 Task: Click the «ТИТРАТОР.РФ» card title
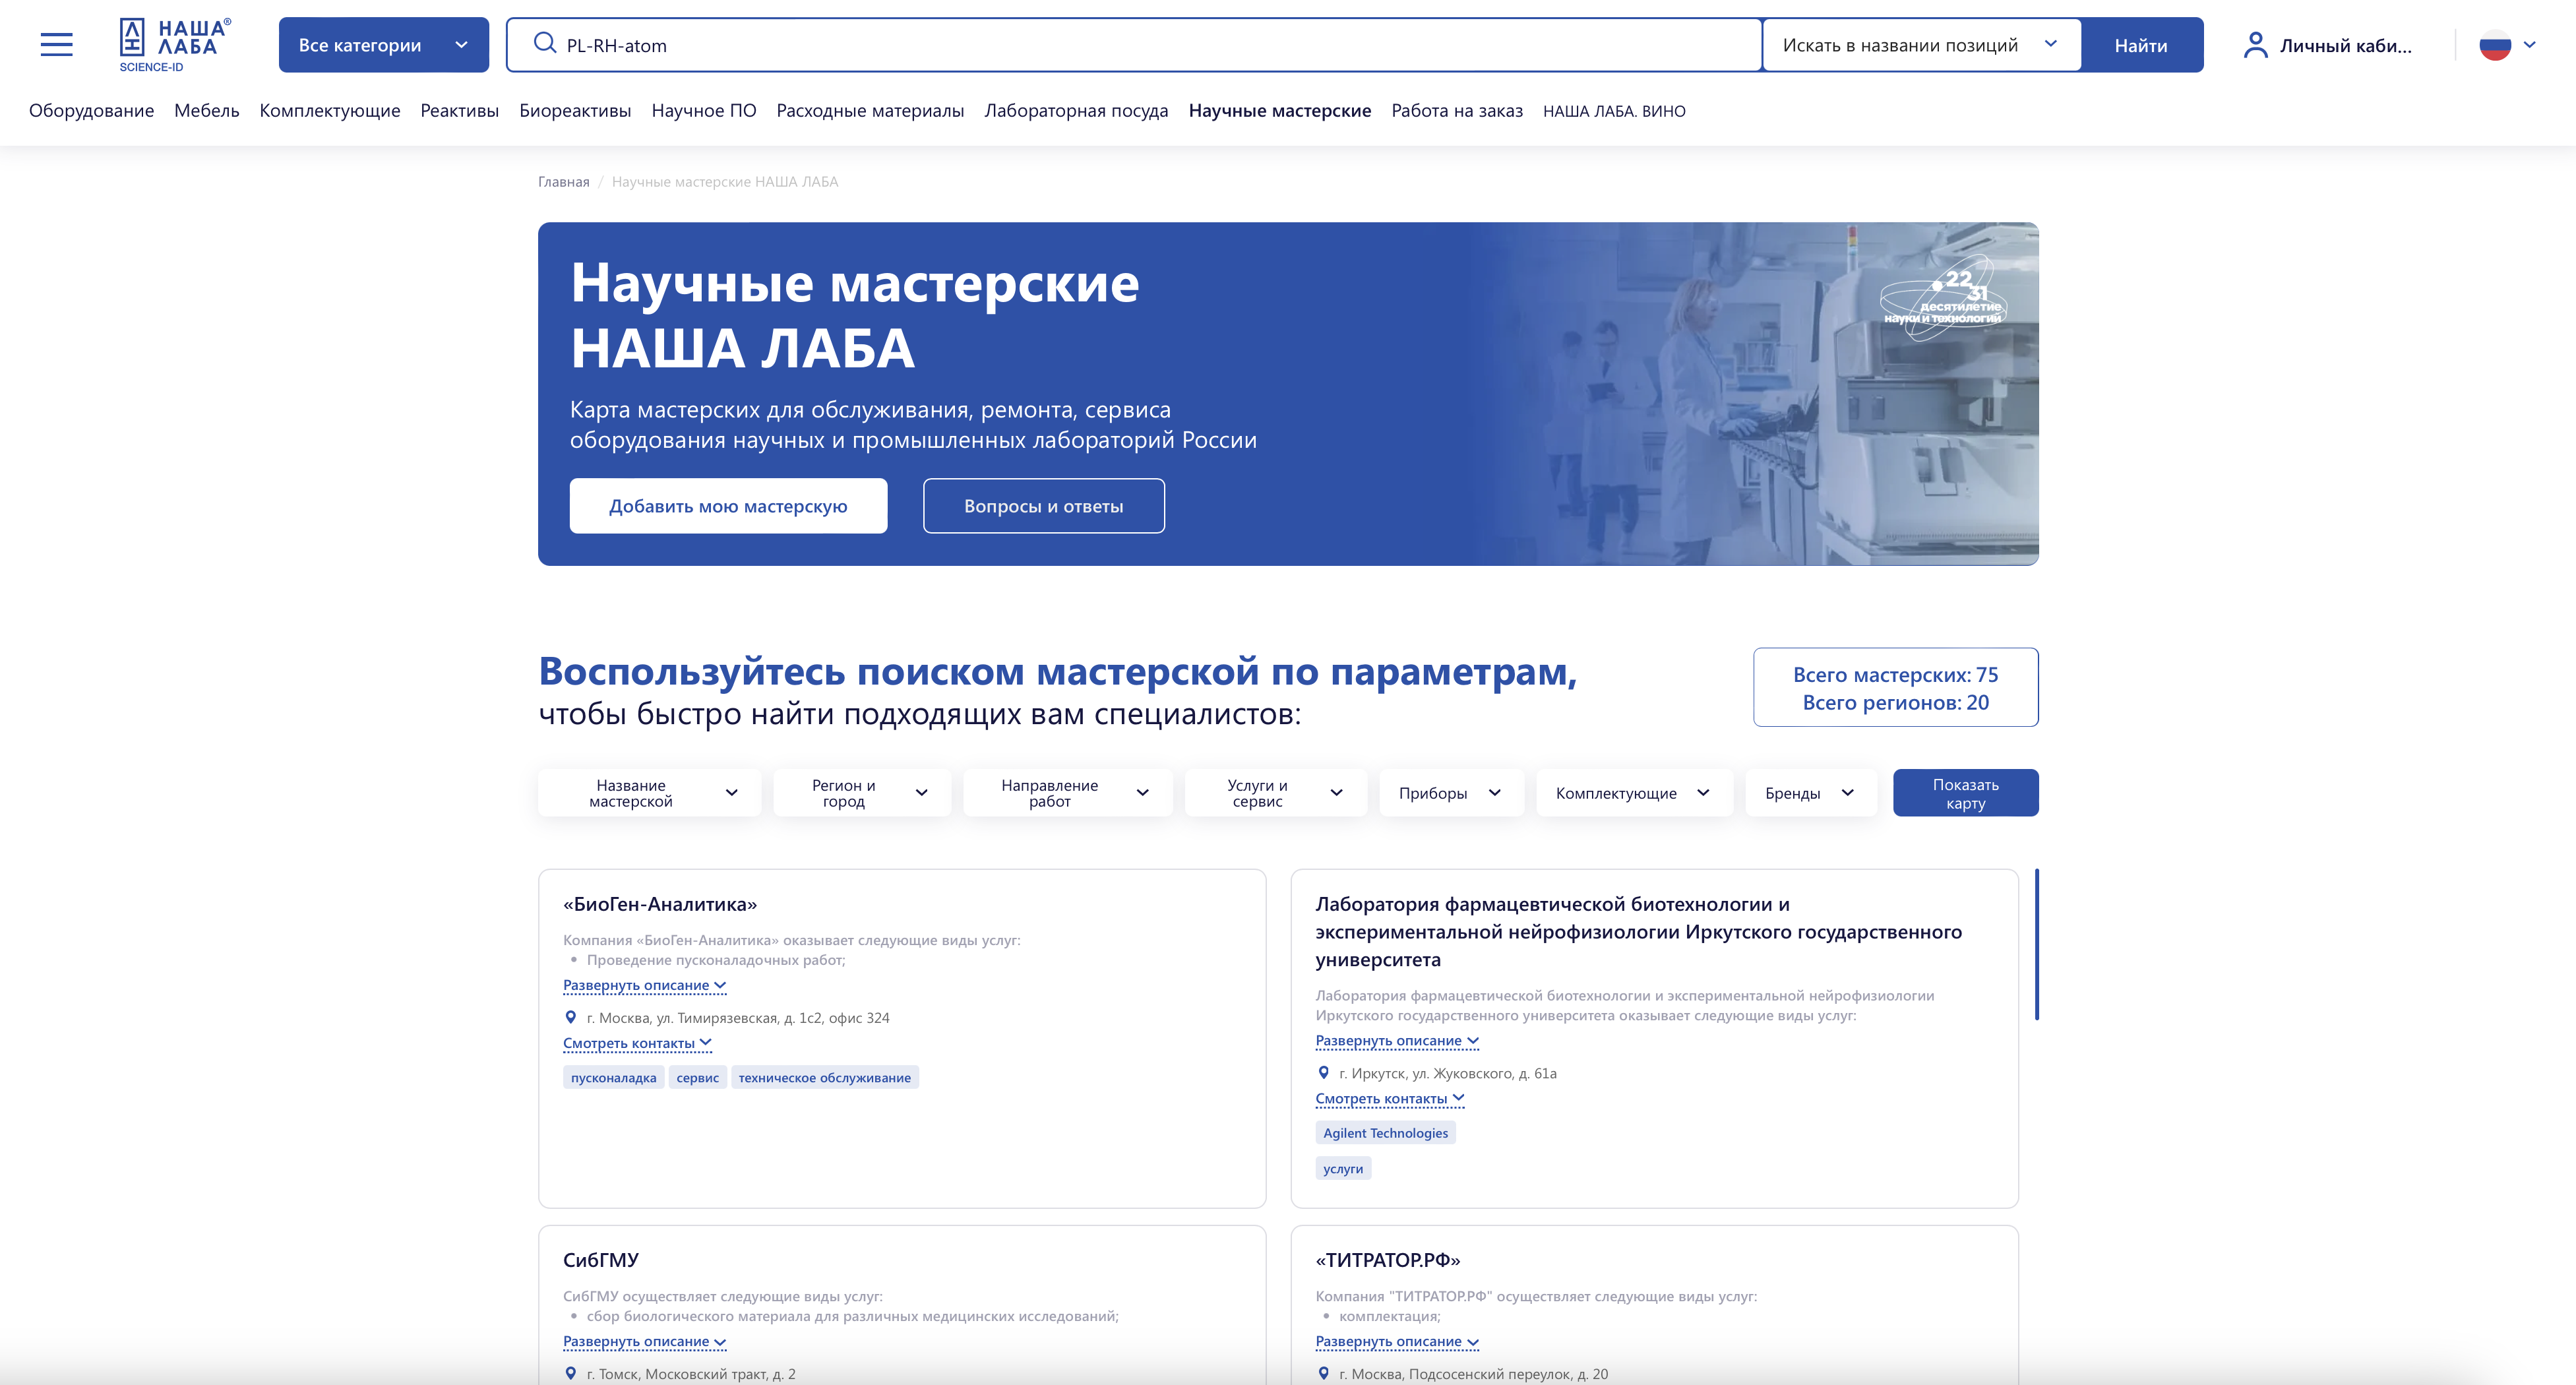pos(1388,1260)
